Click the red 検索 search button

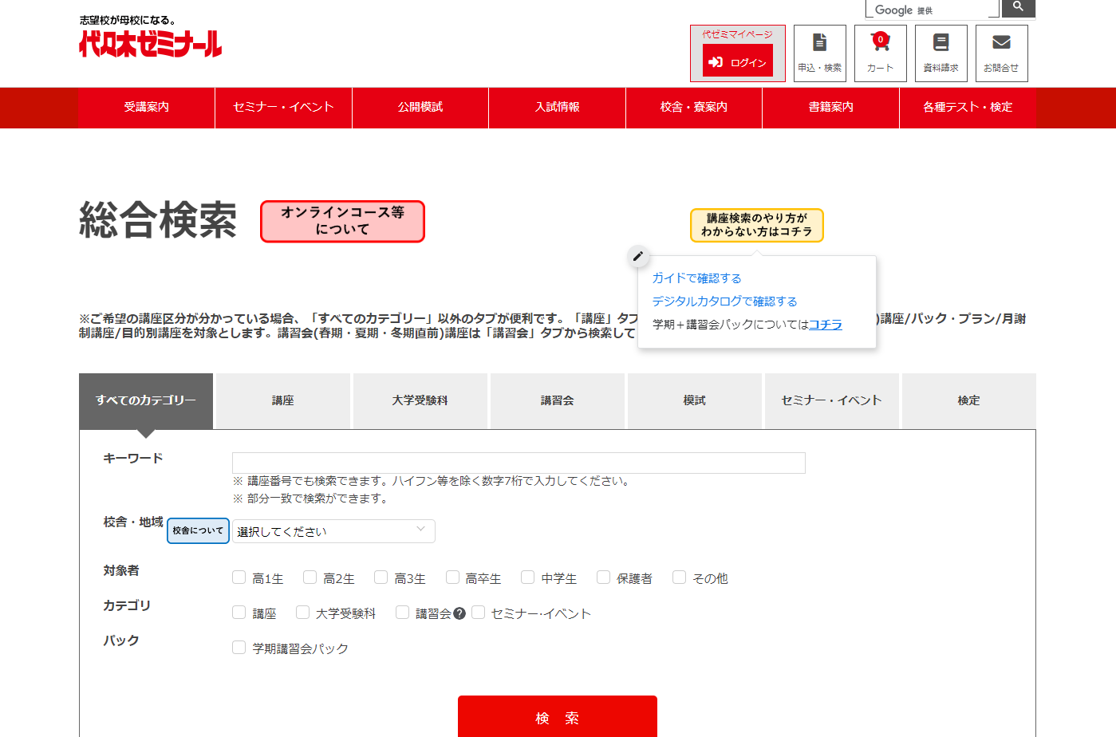click(557, 719)
